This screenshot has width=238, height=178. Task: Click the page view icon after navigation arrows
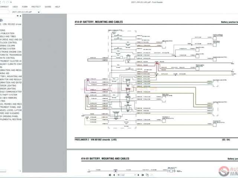coord(148,174)
